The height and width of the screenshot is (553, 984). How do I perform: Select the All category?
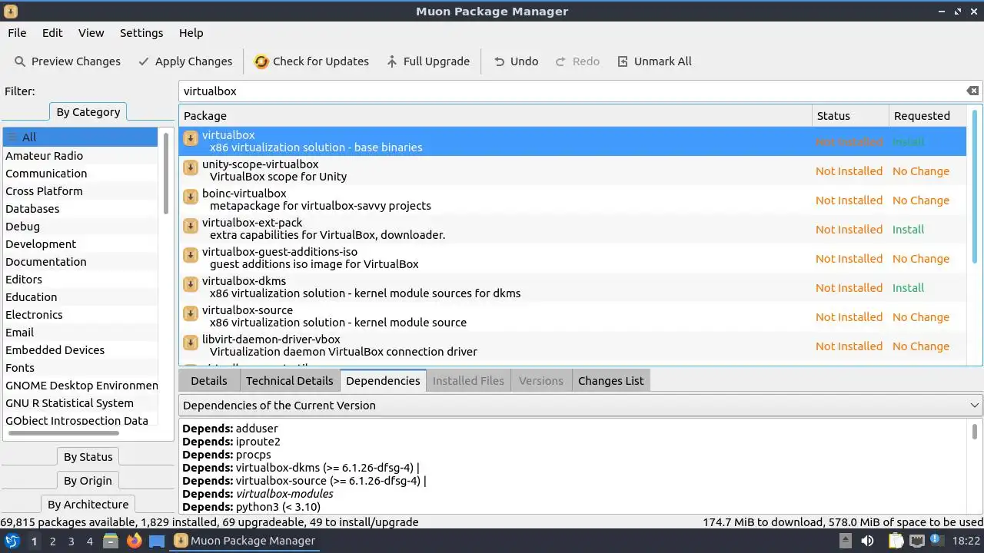pyautogui.click(x=80, y=137)
